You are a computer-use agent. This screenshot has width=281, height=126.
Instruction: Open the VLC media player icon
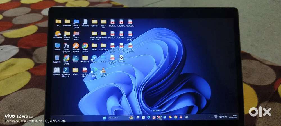[x=103, y=70]
